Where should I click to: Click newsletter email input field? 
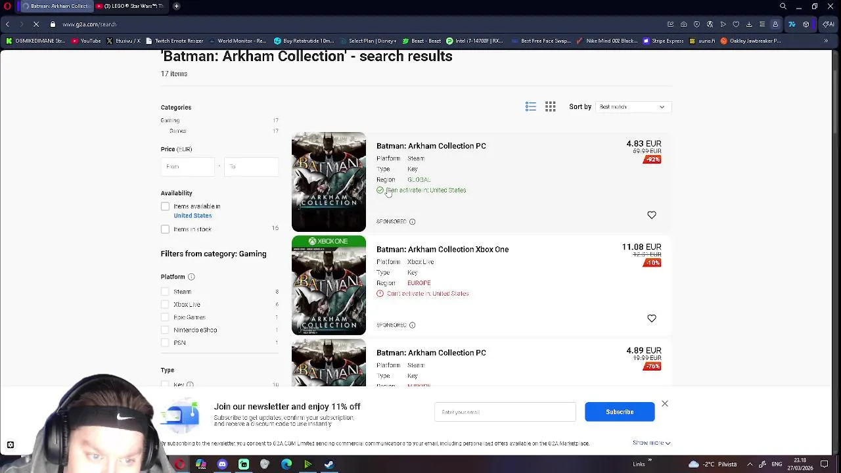coord(505,412)
